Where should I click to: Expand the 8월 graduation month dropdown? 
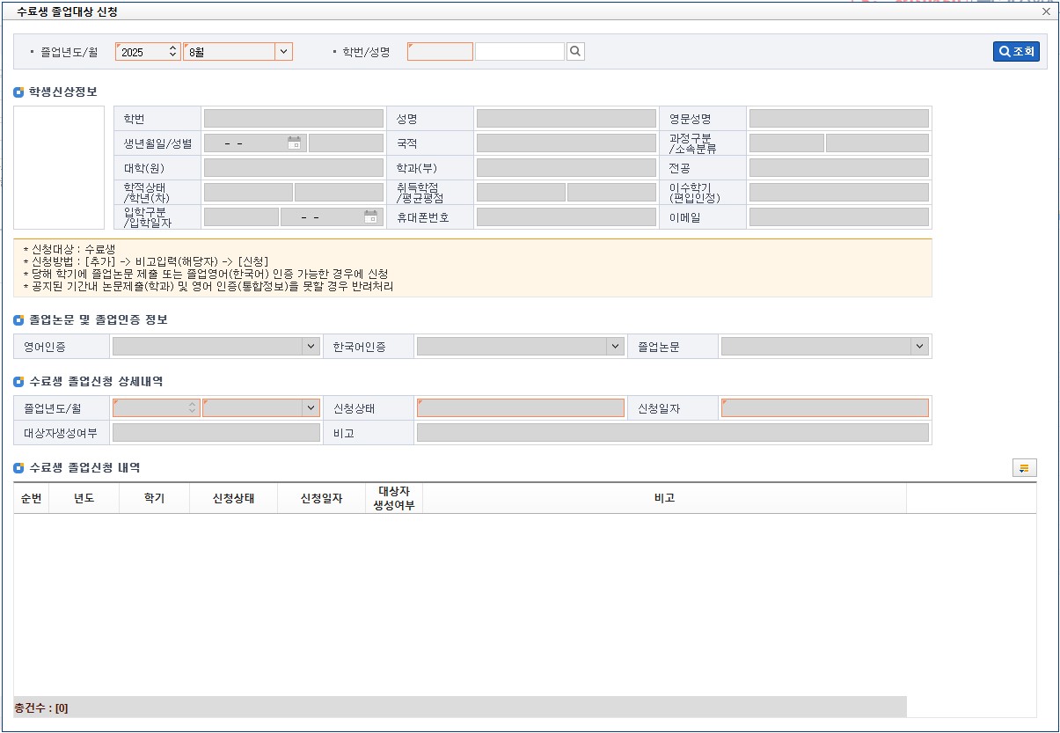(x=283, y=52)
